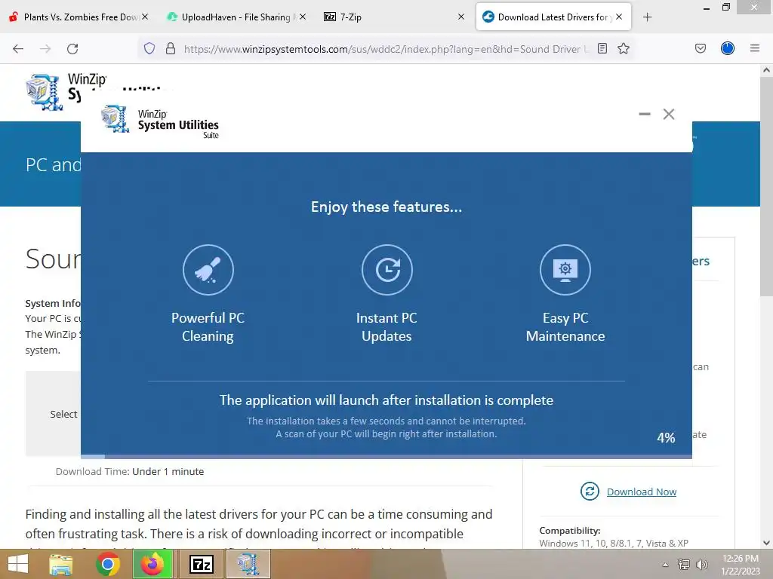Click Download Time: Under 1 minute text
The width and height of the screenshot is (773, 579).
130,471
